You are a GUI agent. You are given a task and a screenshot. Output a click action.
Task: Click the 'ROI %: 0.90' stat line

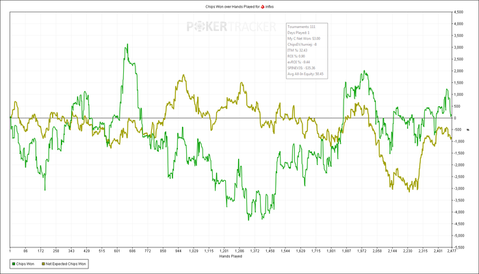[x=296, y=56]
